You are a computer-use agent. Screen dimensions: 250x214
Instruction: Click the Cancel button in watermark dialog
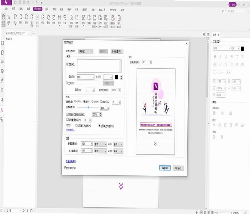(178, 168)
